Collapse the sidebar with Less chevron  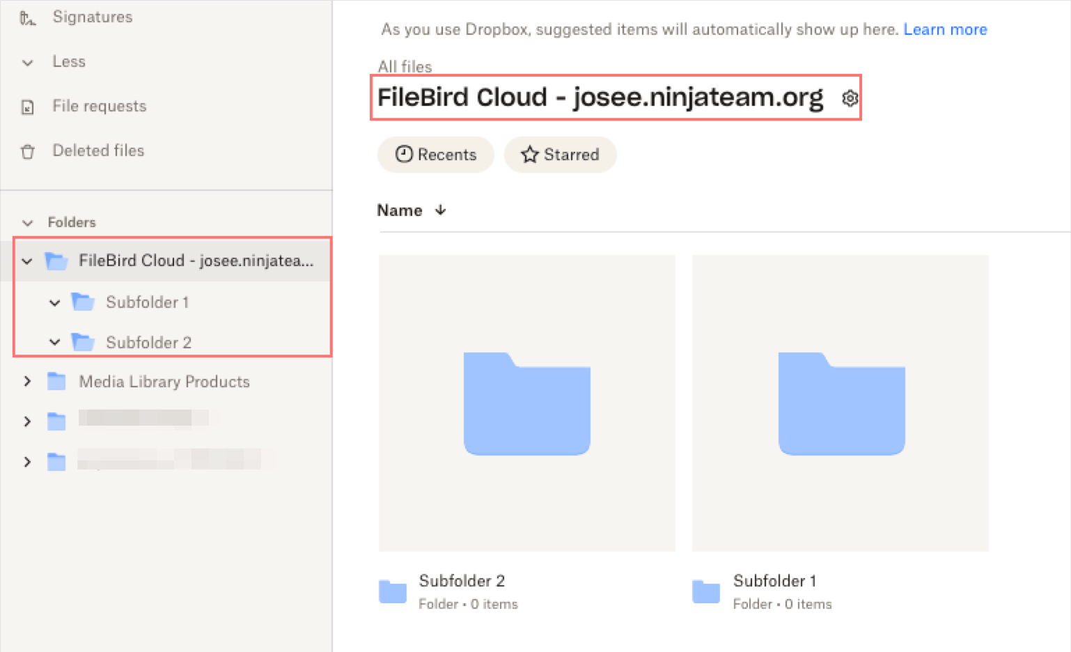tap(28, 63)
